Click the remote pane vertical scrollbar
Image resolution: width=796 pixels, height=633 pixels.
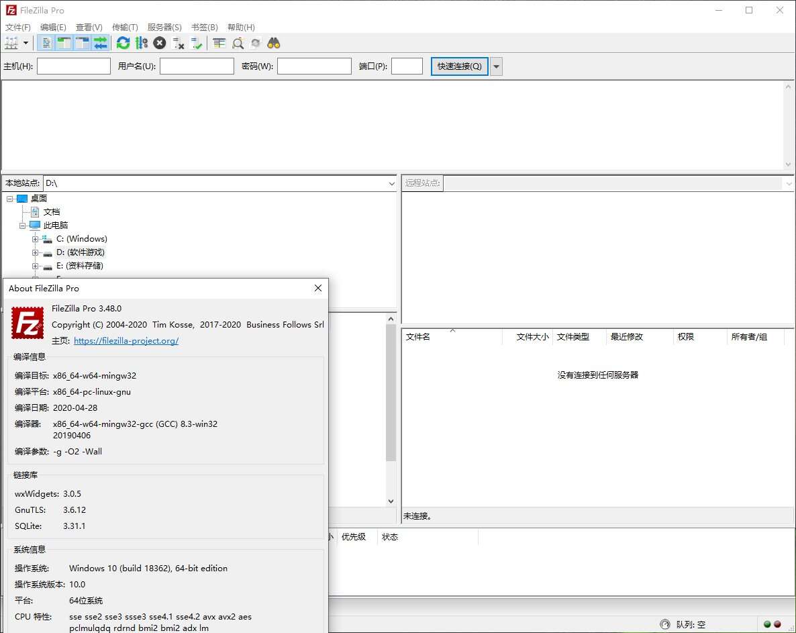point(789,255)
